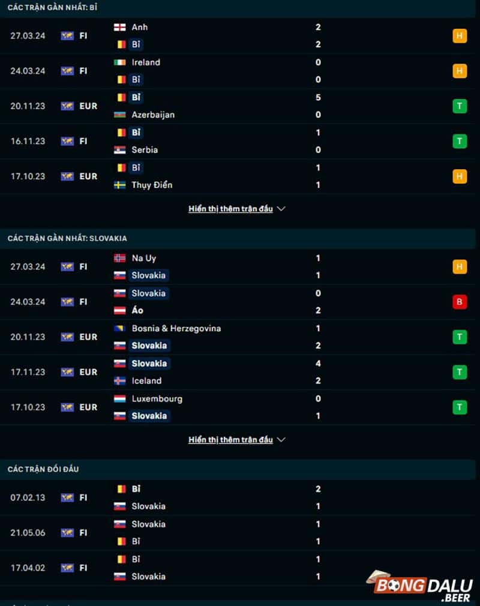The width and height of the screenshot is (480, 606).
Task: Click the chevron next to Hiển thị thêm trận đấu
Action: (280, 209)
